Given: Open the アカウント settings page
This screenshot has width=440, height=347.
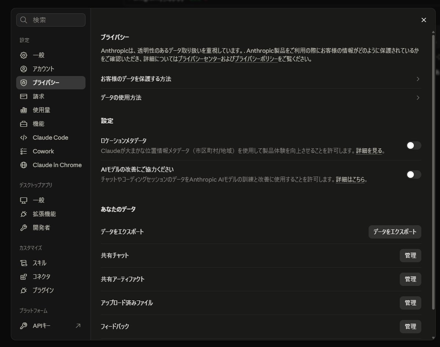Looking at the screenshot, I should 51,69.
